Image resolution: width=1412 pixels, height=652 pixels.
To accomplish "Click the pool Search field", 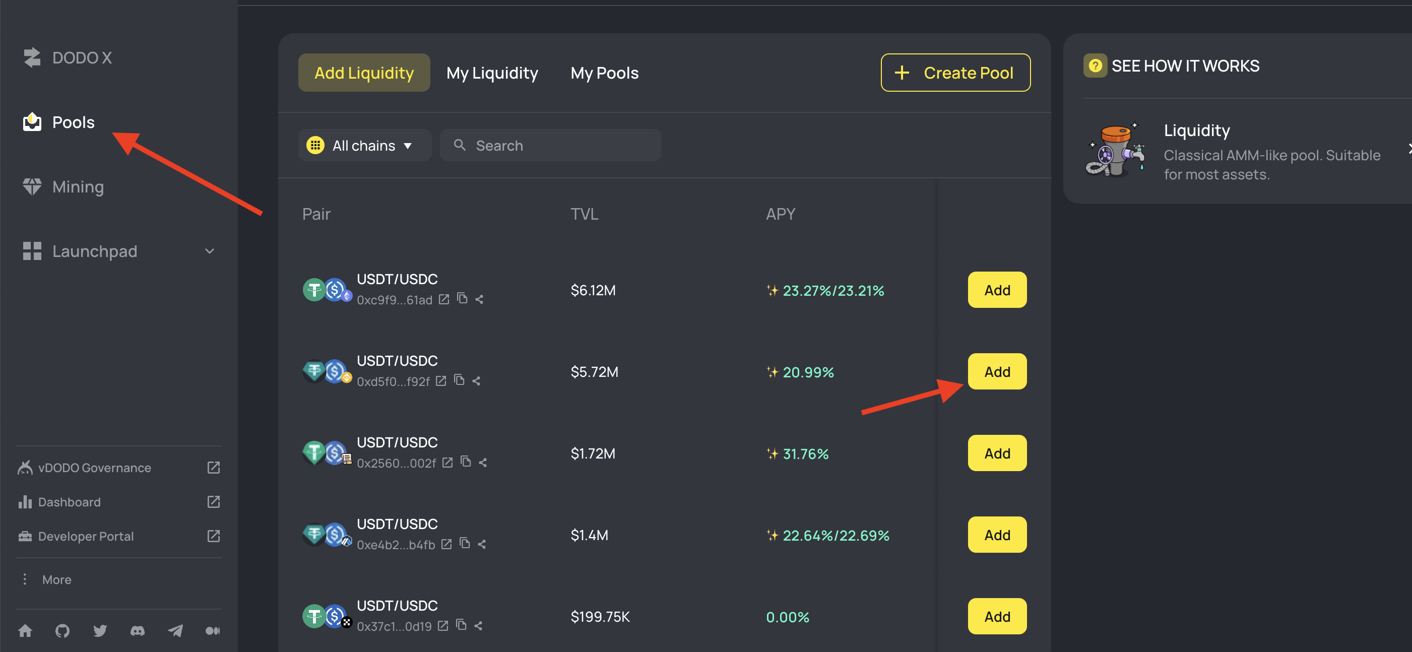I will [x=550, y=145].
